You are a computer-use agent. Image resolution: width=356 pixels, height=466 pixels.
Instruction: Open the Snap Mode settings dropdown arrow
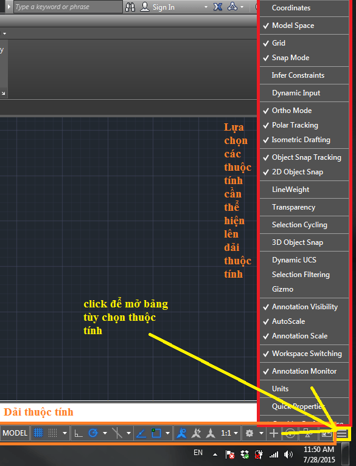coord(65,433)
